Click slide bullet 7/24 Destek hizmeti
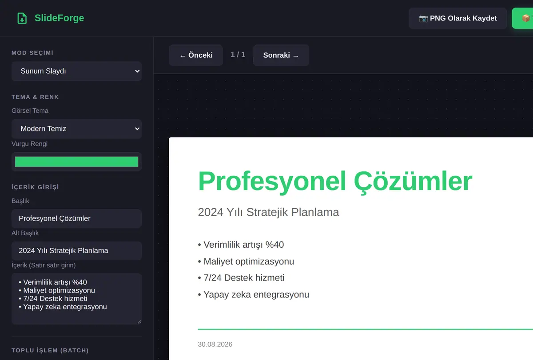The height and width of the screenshot is (360, 533). [241, 278]
